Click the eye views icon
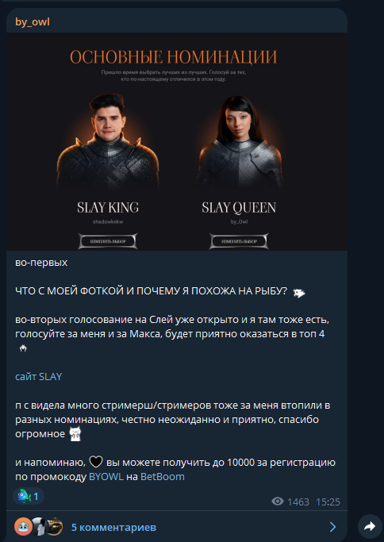 click(x=277, y=502)
